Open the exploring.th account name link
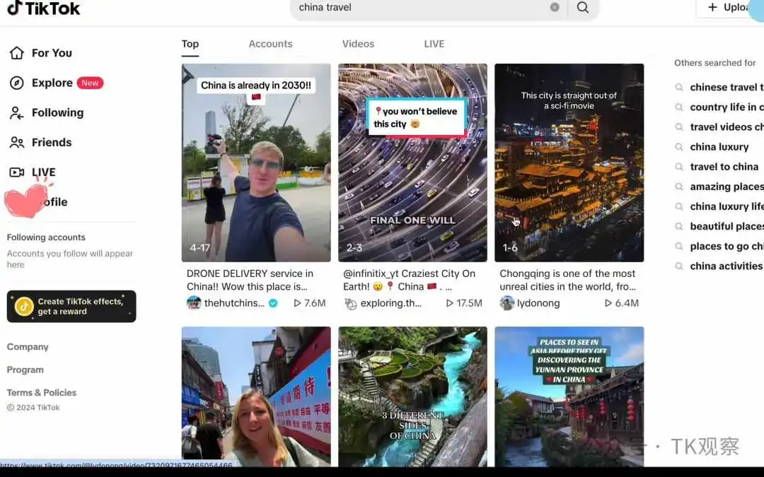This screenshot has height=477, width=764. click(x=390, y=303)
